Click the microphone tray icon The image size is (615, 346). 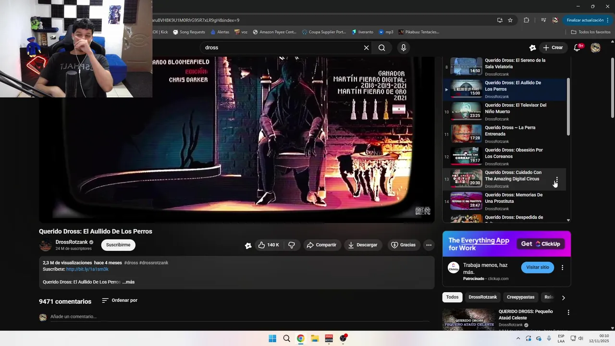549,338
